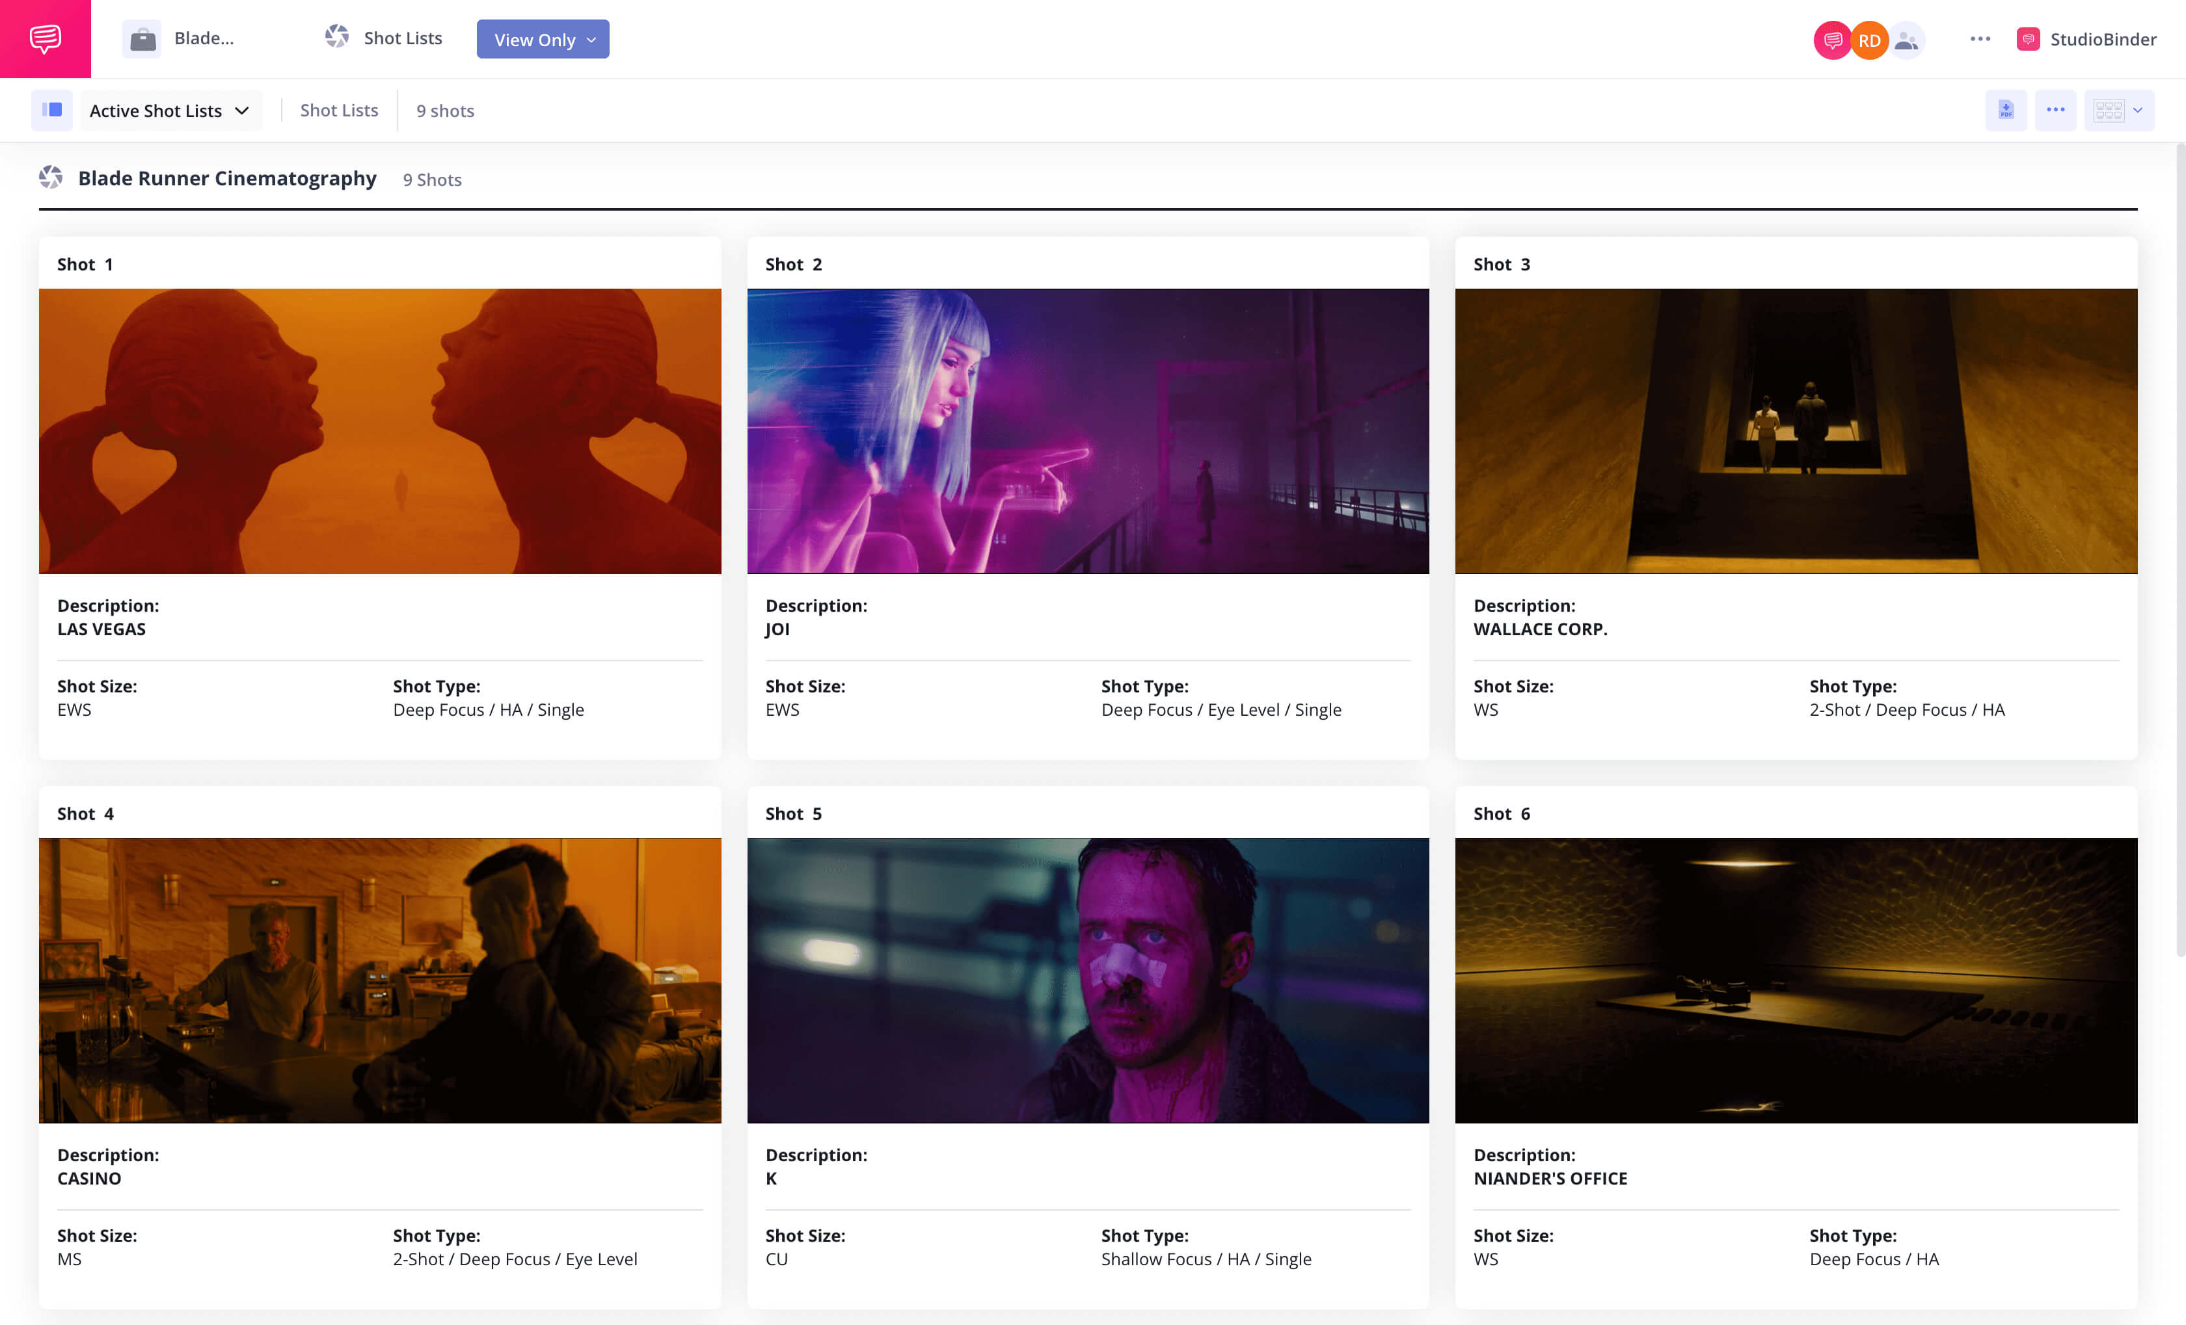Open the Shot 4 Casino thumbnail
This screenshot has height=1325, width=2186.
coord(380,980)
